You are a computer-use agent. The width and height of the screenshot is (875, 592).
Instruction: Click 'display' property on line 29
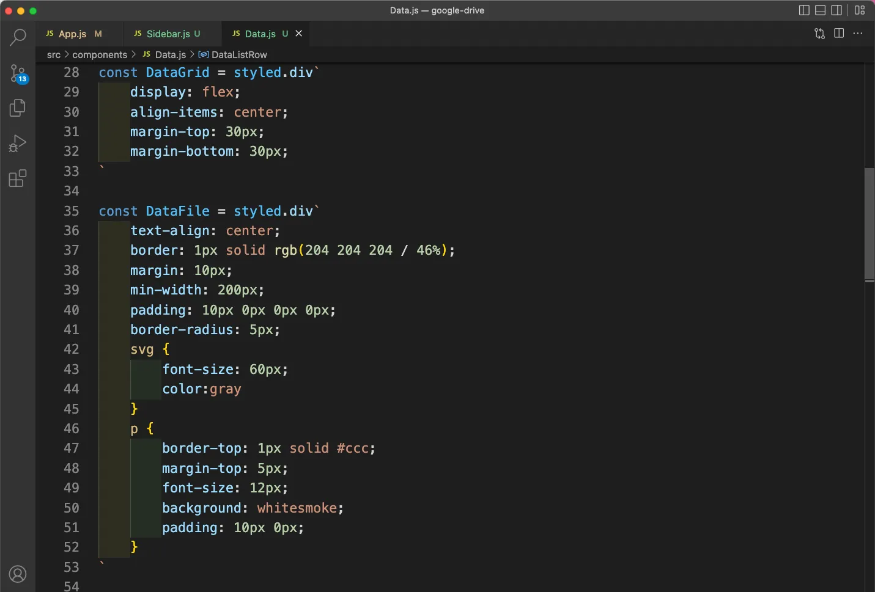tap(158, 92)
